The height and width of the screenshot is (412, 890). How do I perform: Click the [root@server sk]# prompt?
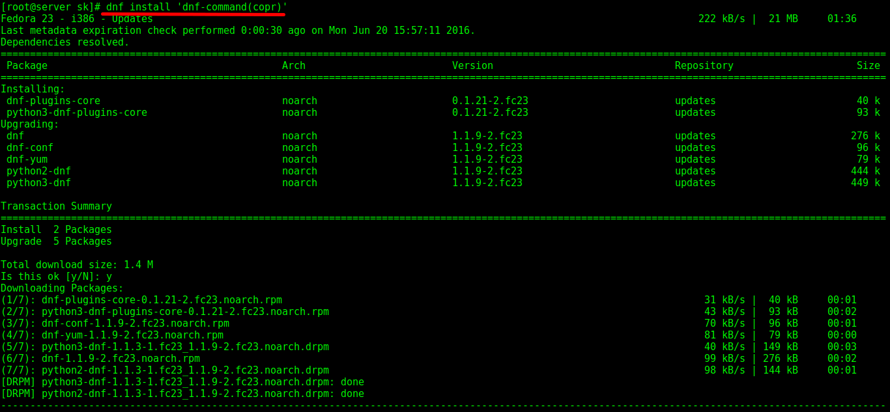click(51, 7)
